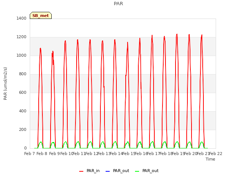The width and height of the screenshot is (238, 178).
Task: Toggle the blue PAR_out legend entry
Action: tap(117, 171)
